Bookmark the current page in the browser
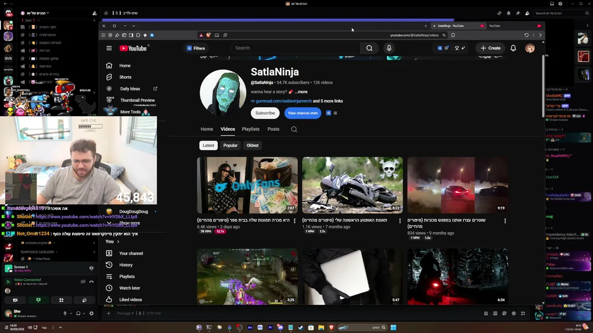Screen dimensions: 593x333 click(x=453, y=35)
